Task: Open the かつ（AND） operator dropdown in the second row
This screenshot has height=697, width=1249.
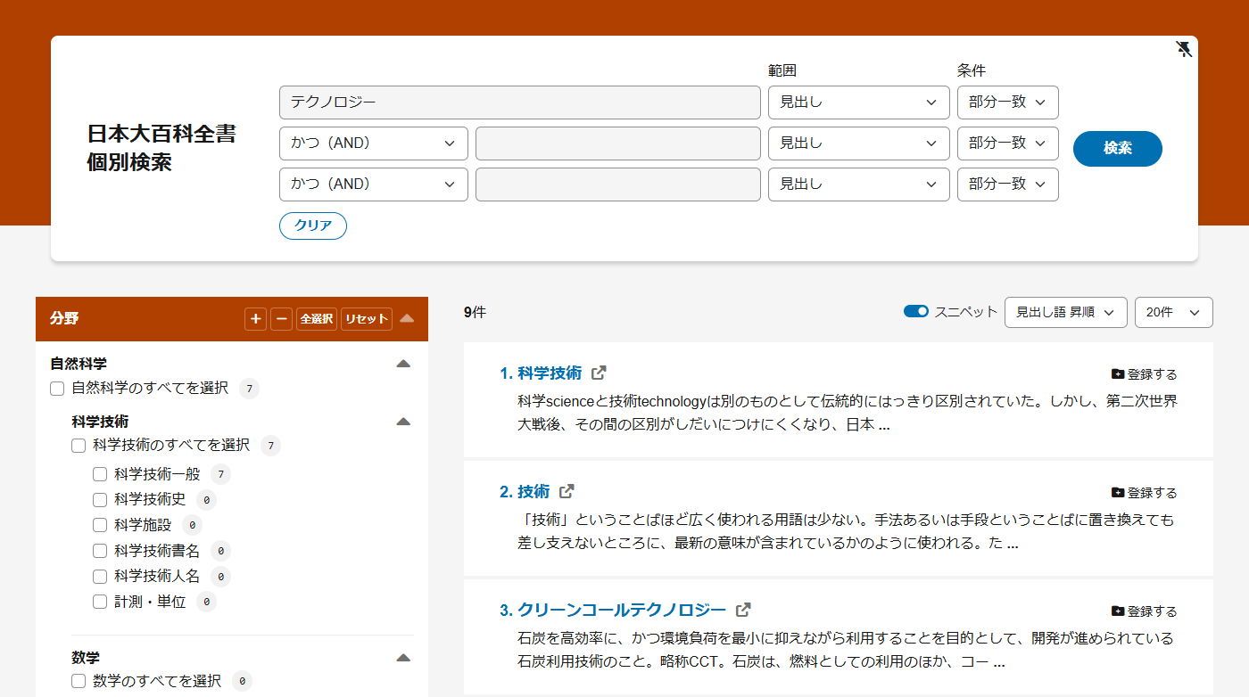Action: (374, 143)
